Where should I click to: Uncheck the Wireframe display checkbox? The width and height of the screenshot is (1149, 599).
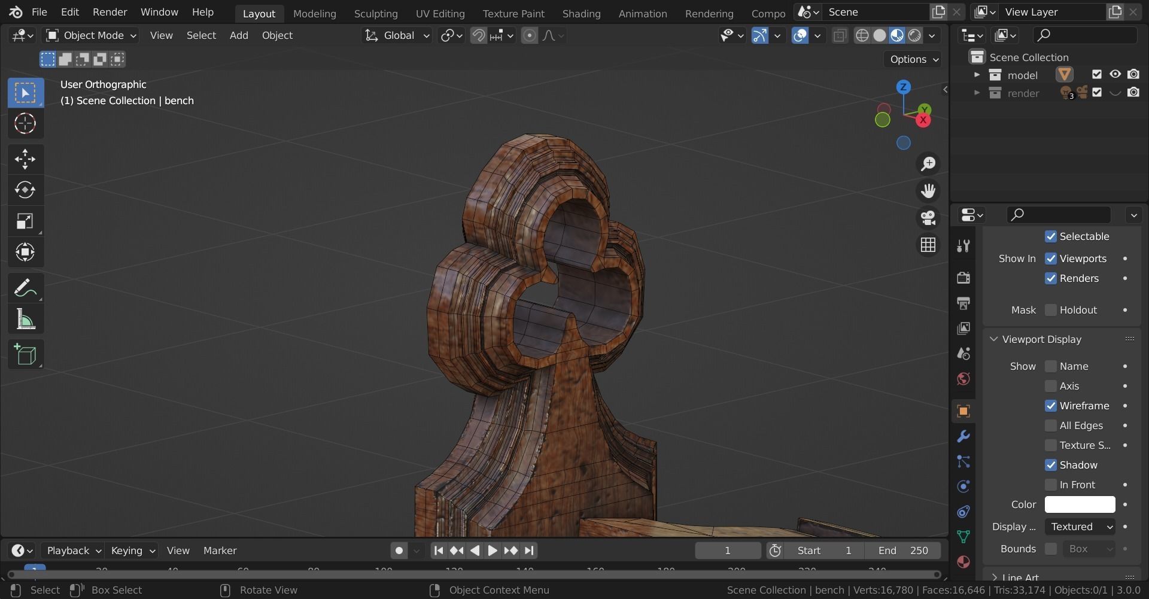click(1051, 406)
